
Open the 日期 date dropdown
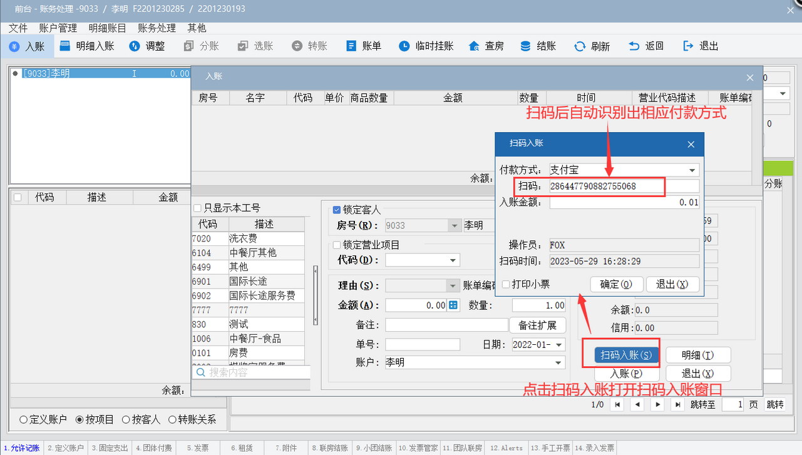coord(559,345)
